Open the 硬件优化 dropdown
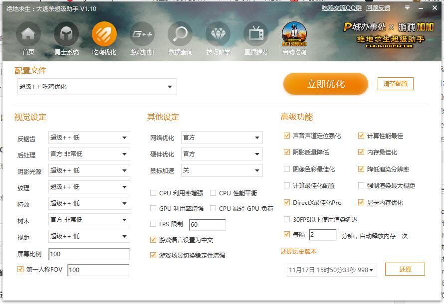Viewport: 444px width, 304px height. [x=222, y=154]
